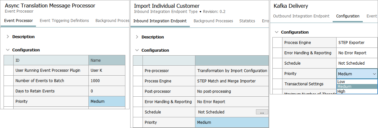
Task: Click Days to Retain Events value 0
Action: click(107, 91)
